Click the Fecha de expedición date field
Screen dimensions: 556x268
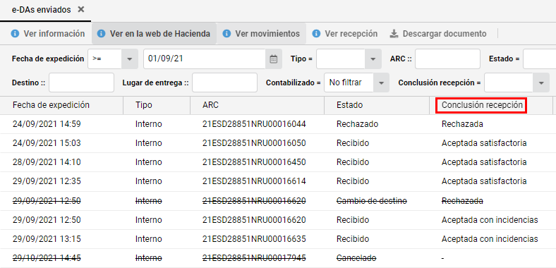click(x=205, y=59)
